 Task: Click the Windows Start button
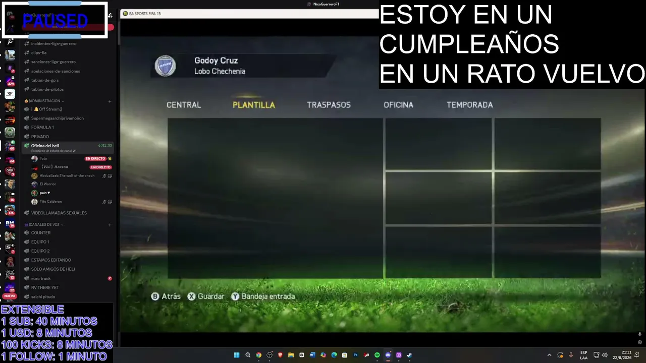[x=237, y=355]
